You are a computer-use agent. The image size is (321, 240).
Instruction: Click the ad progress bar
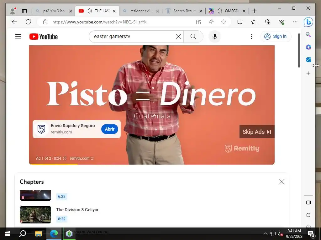point(152,164)
